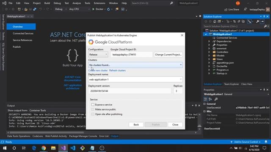The height and width of the screenshot is (152, 271).
Task: Click the Solution Explorer search magnifier icon
Action: coord(265,26)
